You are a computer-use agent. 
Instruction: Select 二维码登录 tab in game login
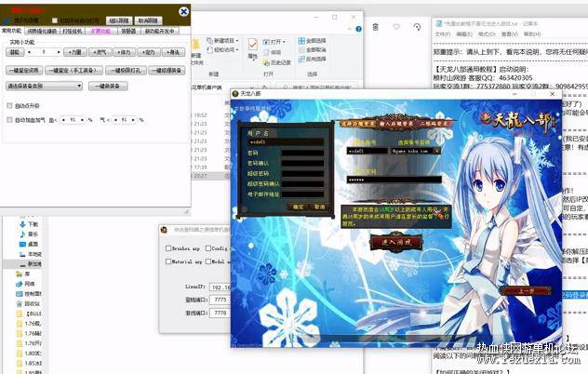tap(434, 124)
